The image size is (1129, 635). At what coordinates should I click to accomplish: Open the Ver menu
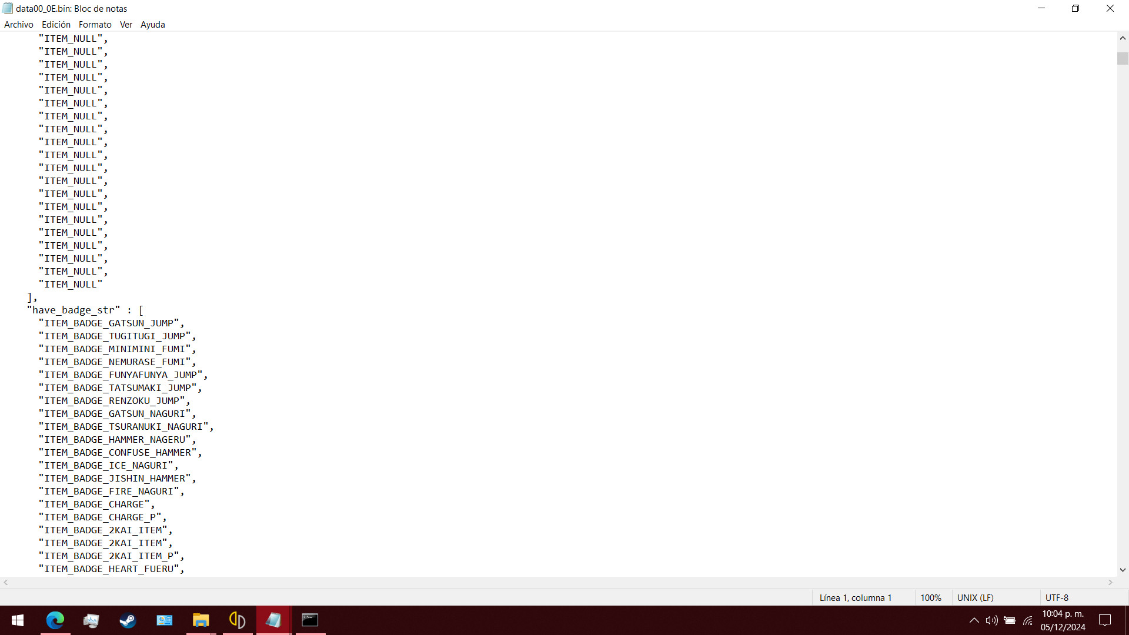pyautogui.click(x=126, y=25)
